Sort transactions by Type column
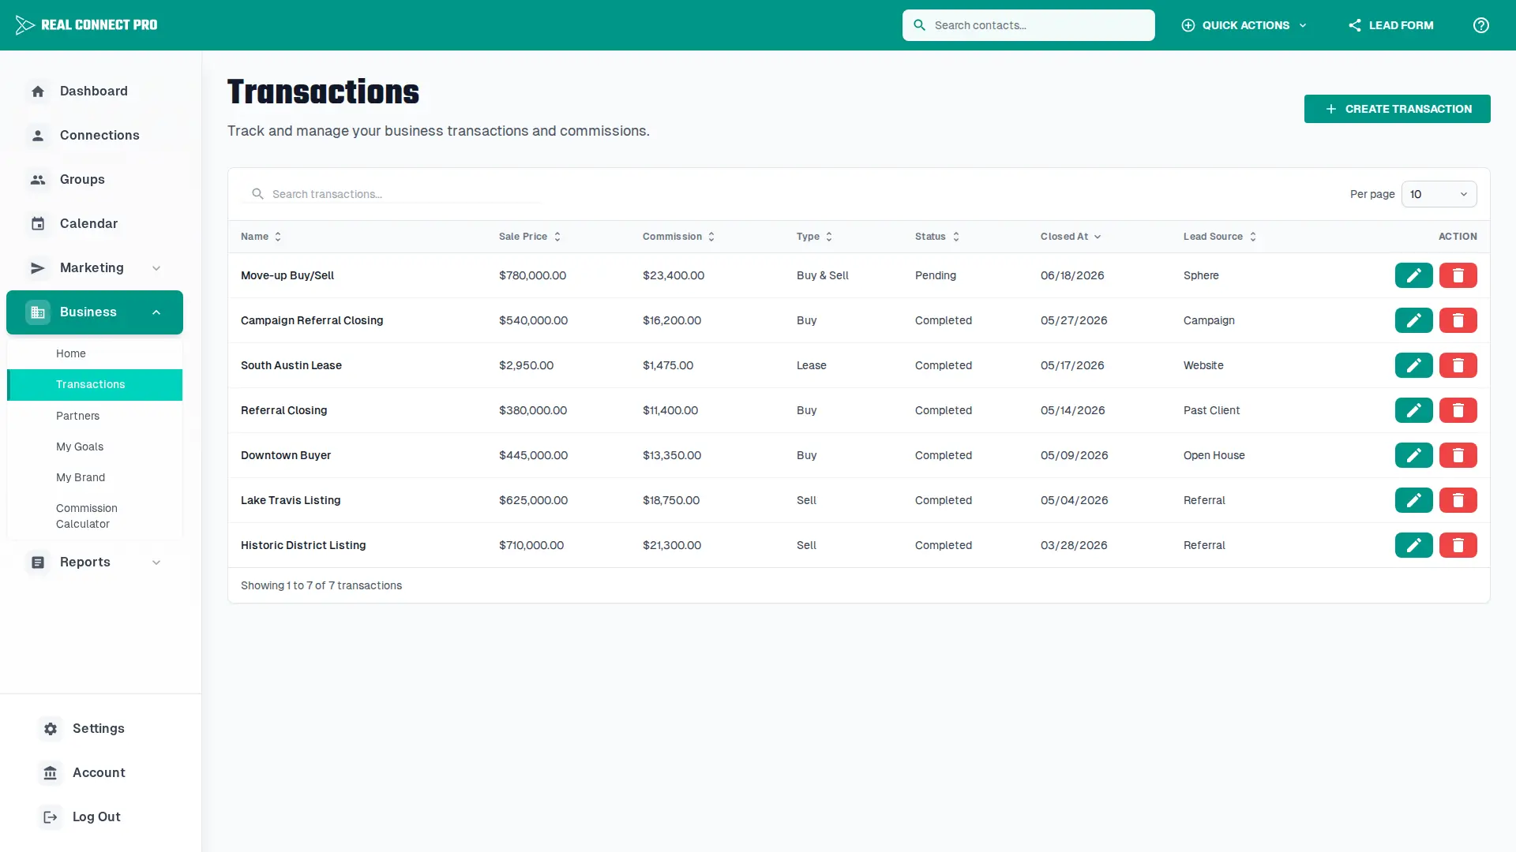Image resolution: width=1516 pixels, height=852 pixels. pos(815,237)
